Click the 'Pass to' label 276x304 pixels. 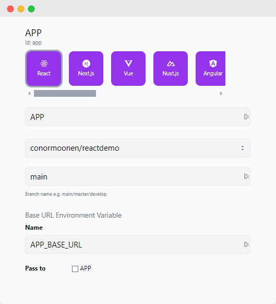click(x=35, y=268)
